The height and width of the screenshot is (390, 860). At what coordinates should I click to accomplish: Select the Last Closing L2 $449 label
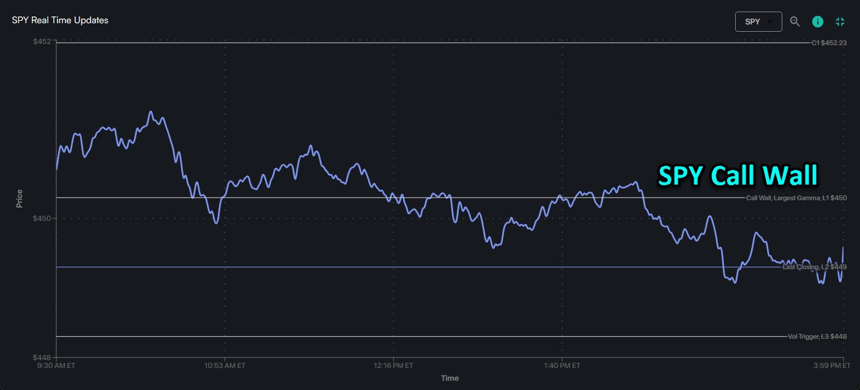[814, 267]
